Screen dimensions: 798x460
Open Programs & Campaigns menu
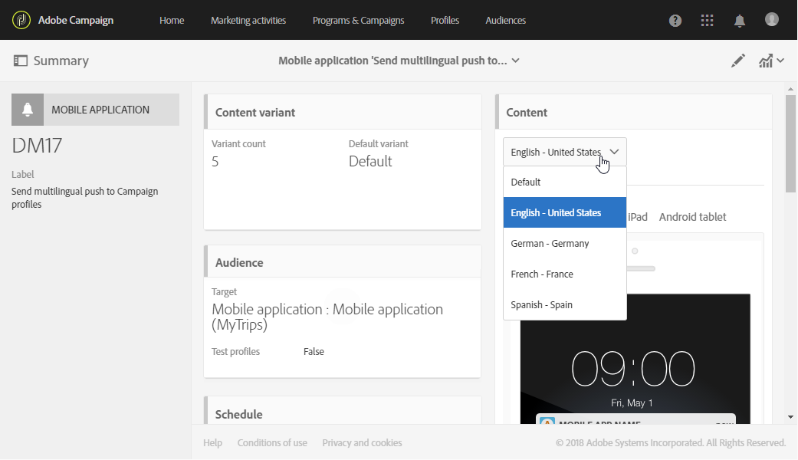coord(358,21)
